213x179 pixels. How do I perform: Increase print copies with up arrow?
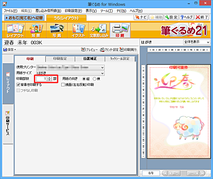(50, 78)
